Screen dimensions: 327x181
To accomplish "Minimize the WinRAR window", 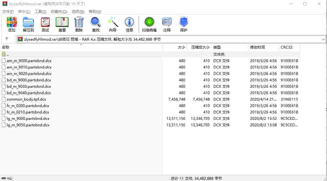I will [x=291, y=4].
